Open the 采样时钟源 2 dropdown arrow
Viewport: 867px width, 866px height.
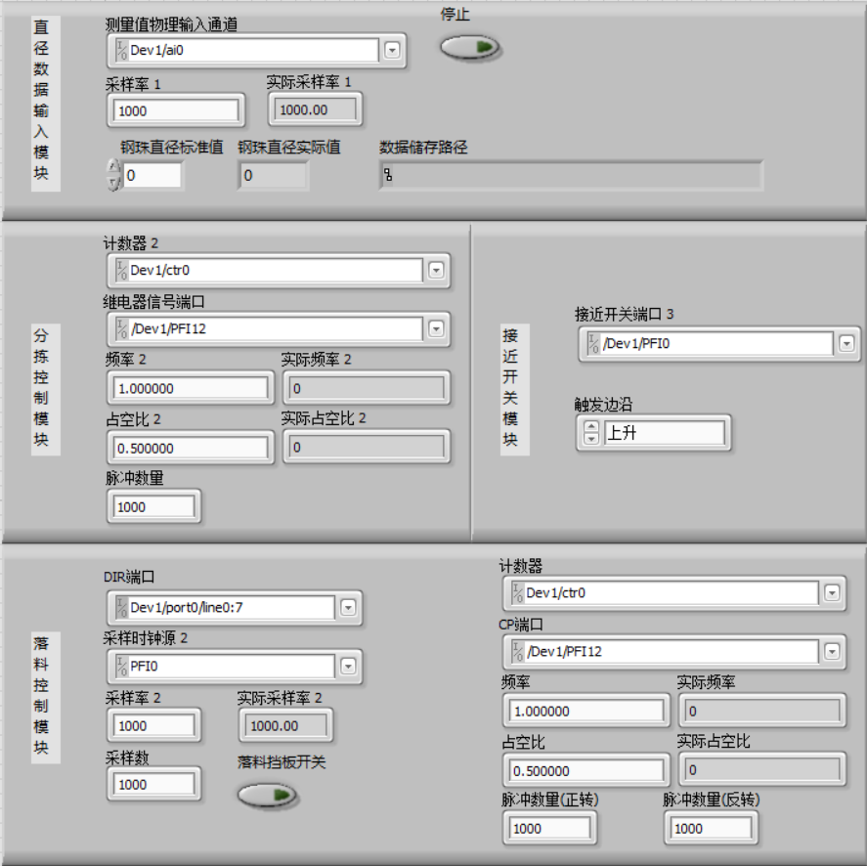pyautogui.click(x=348, y=667)
